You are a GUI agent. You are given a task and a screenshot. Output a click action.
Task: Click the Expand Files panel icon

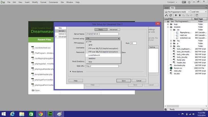click(x=197, y=15)
